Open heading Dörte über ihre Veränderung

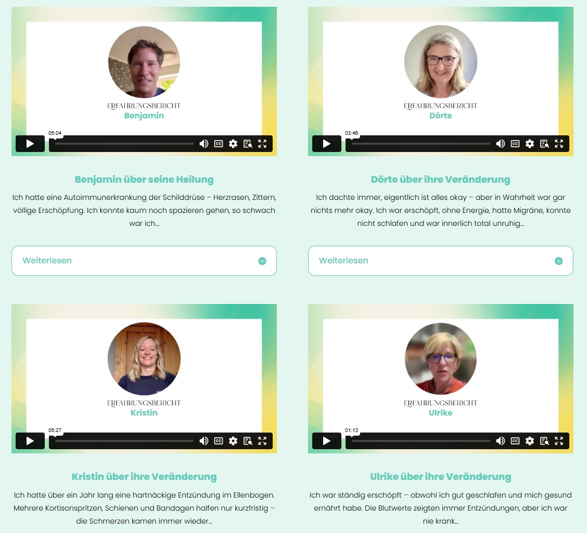click(x=441, y=180)
